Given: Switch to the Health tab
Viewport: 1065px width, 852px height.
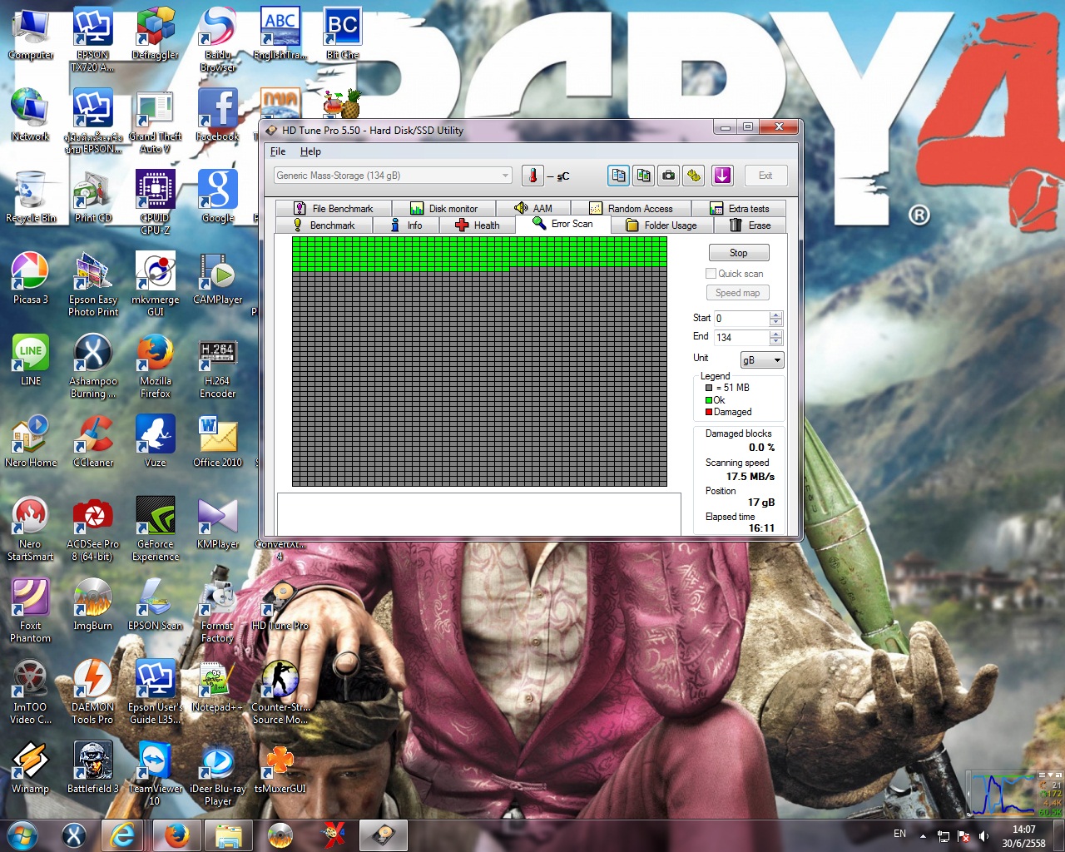Looking at the screenshot, I should [478, 225].
